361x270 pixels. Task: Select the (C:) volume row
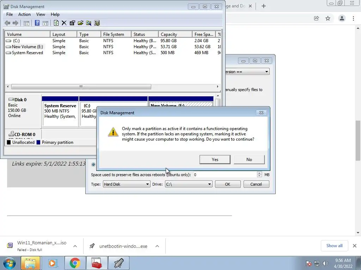pyautogui.click(x=113, y=41)
